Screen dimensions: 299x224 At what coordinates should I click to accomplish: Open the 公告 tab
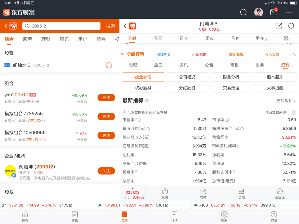[x=209, y=65]
